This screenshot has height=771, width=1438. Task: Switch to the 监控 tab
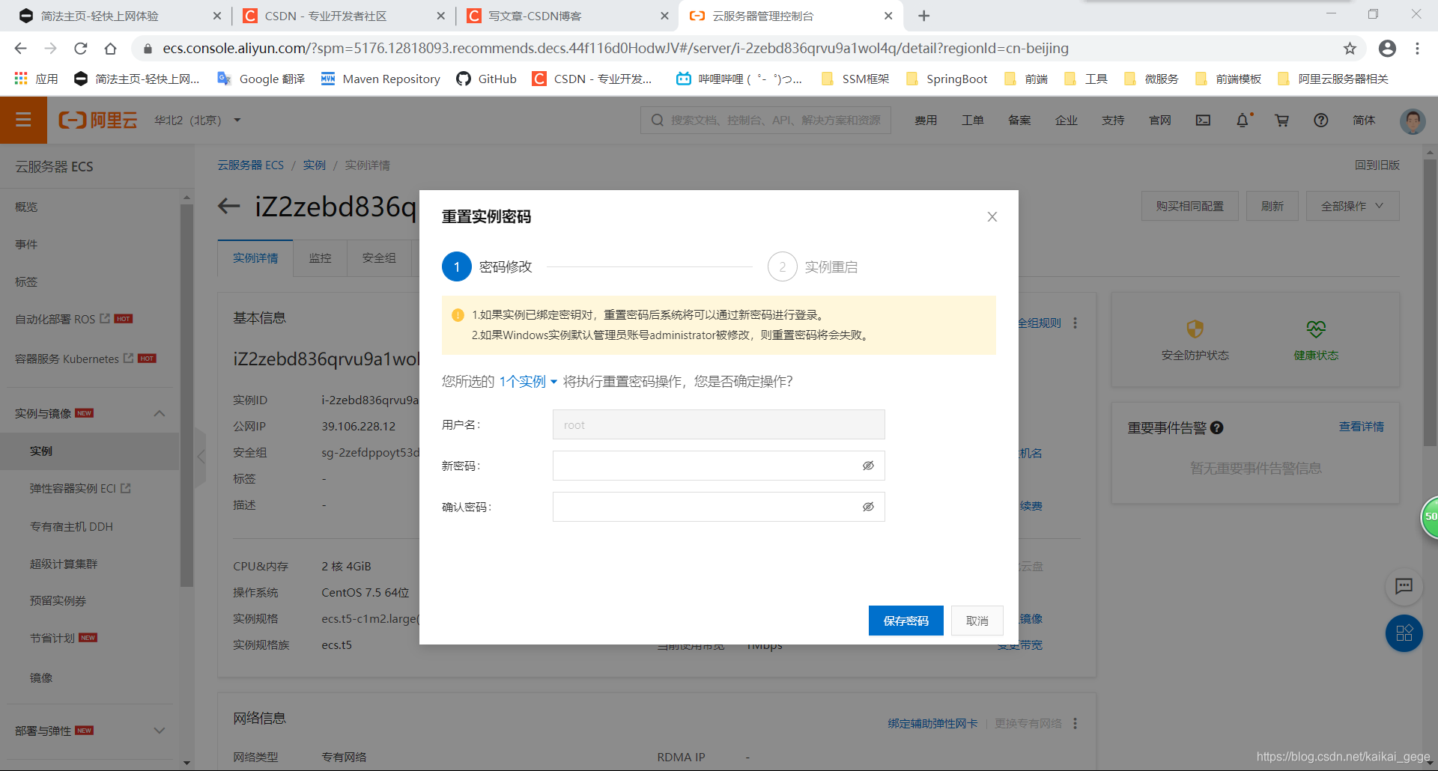tap(320, 258)
